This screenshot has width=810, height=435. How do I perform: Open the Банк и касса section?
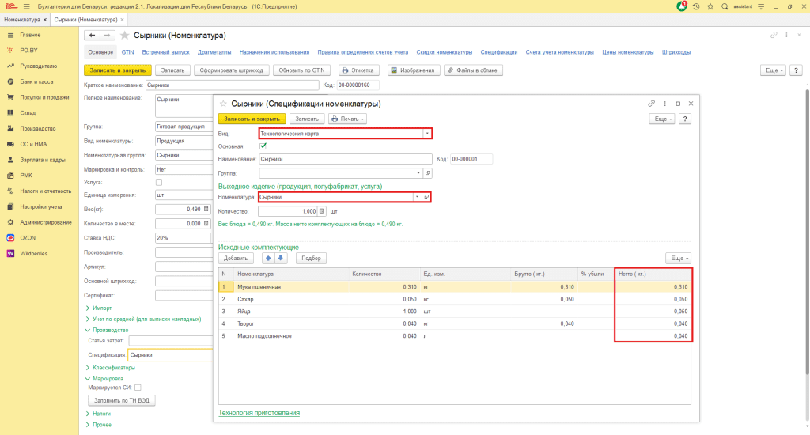[x=36, y=81]
